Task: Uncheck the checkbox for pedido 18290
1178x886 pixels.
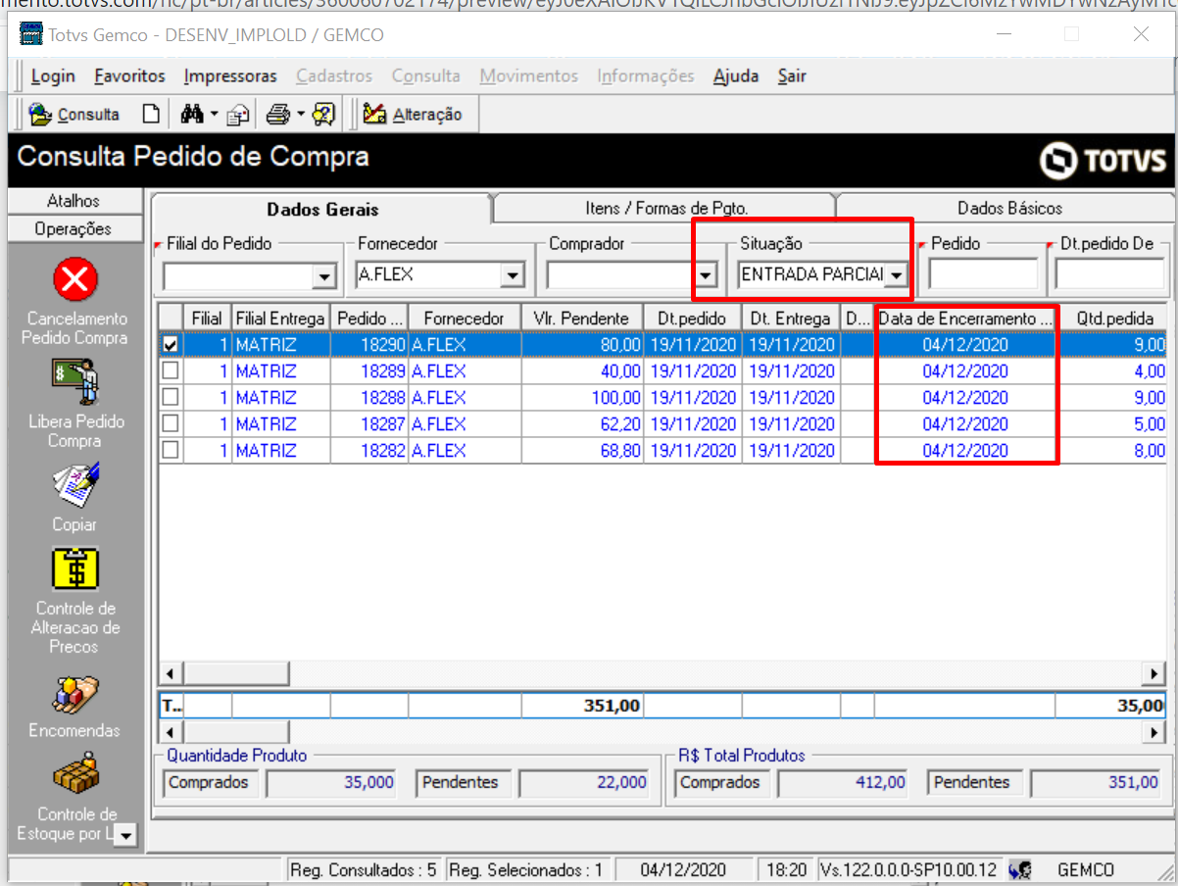Action: (171, 345)
